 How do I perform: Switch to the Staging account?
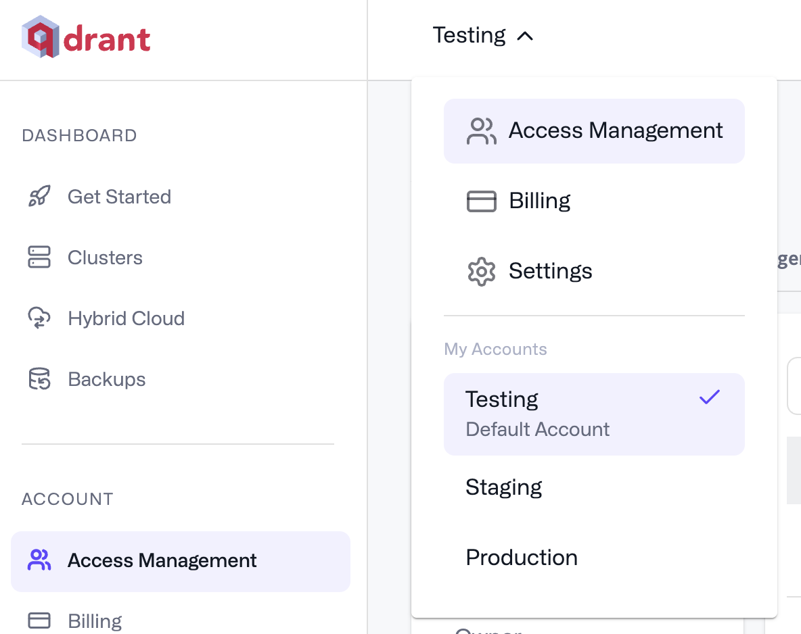coord(504,487)
